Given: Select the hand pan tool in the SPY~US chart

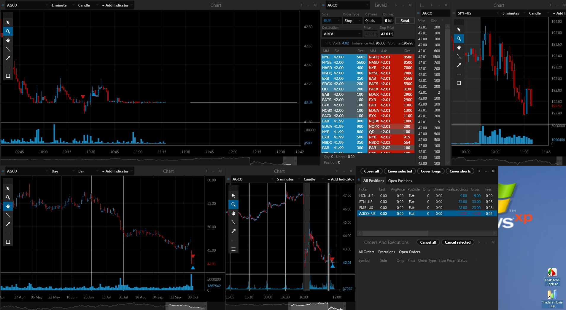Looking at the screenshot, I should click(x=459, y=47).
